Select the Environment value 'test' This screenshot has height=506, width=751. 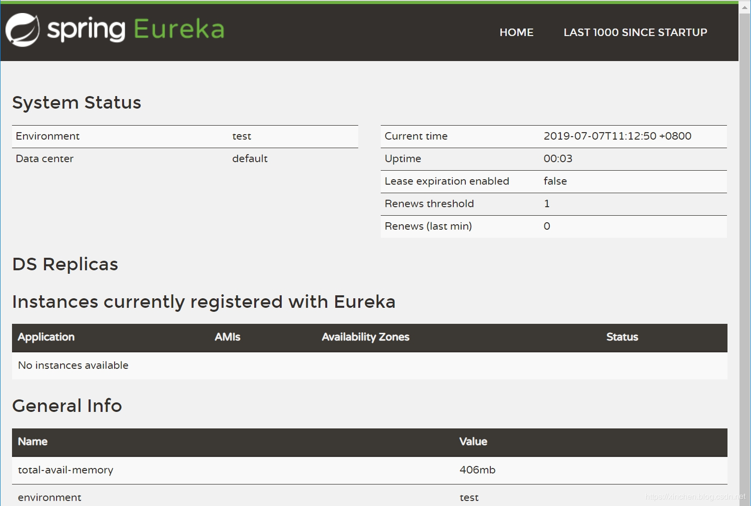pos(242,136)
